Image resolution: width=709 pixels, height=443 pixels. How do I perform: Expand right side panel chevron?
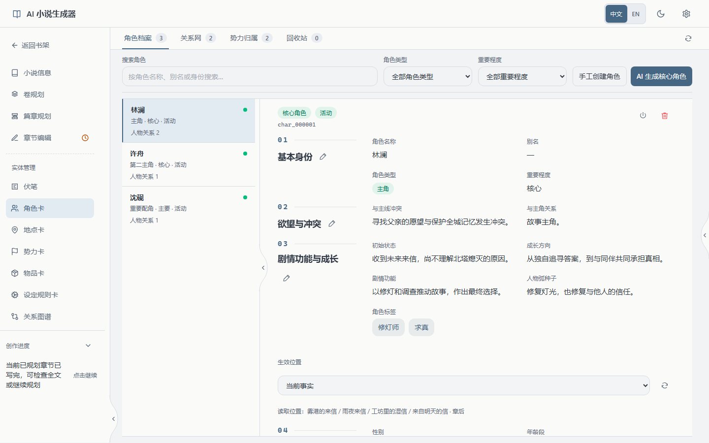click(705, 235)
